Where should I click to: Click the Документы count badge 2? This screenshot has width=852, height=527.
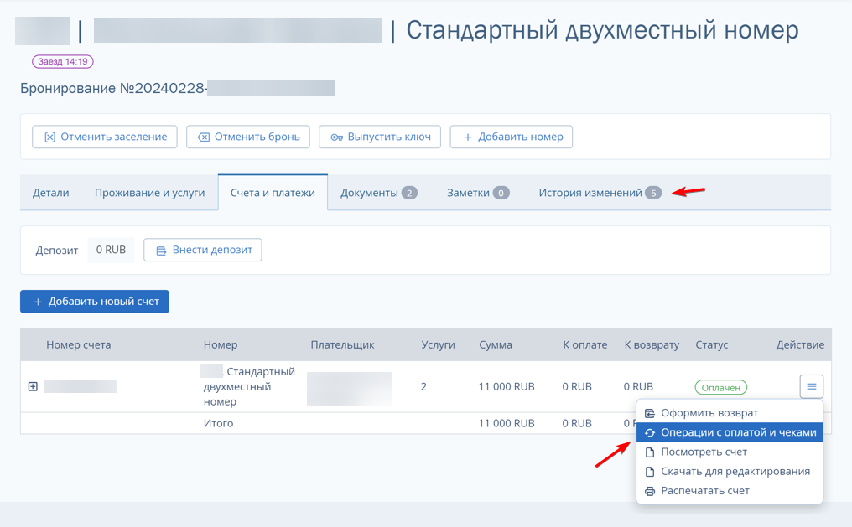(409, 193)
